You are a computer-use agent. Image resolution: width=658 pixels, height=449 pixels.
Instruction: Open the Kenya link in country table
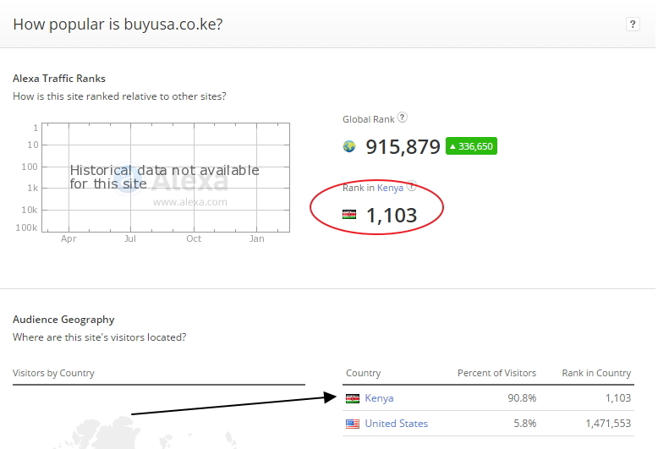click(x=379, y=398)
